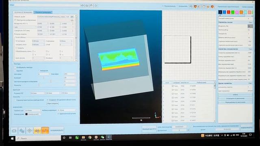The width and height of the screenshot is (260, 146).
Task: Toggle checkbox of the first layer table row
Action: 173,86
